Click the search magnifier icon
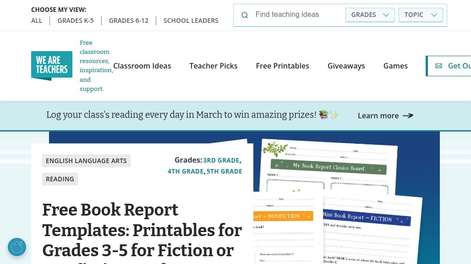This screenshot has height=264, width=471. pos(245,15)
